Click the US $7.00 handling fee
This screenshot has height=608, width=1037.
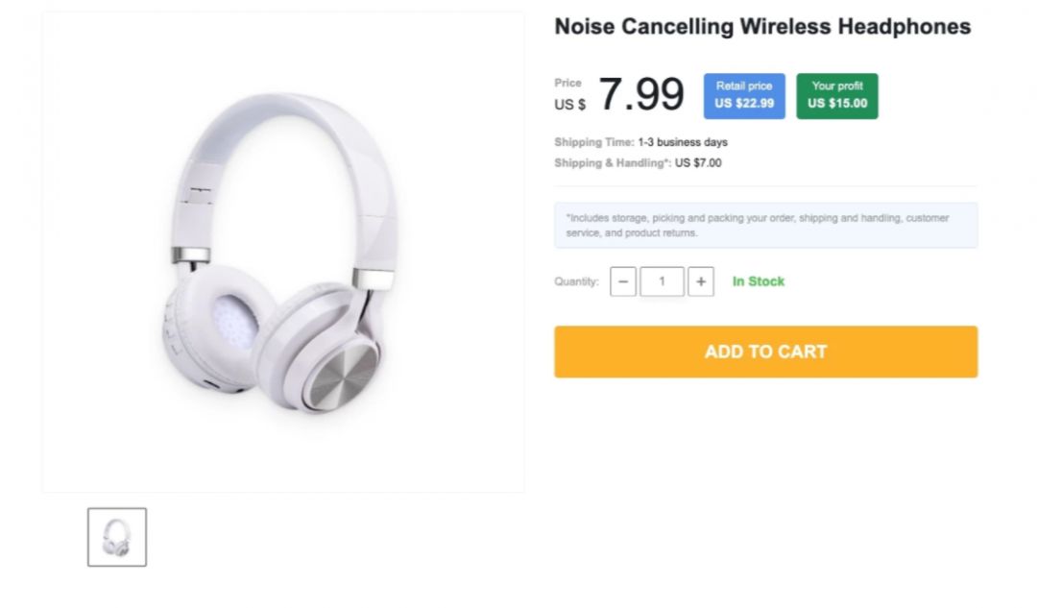click(x=698, y=163)
